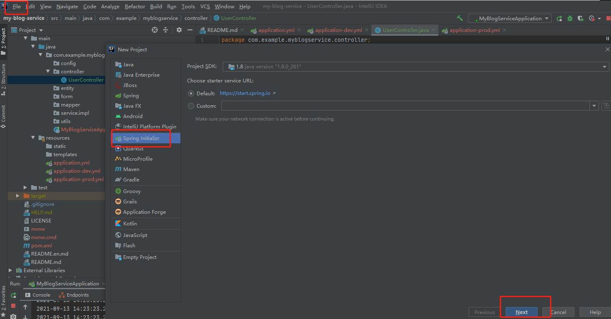Open the https://start.spring.io link
This screenshot has width=611, height=319.
coord(245,94)
